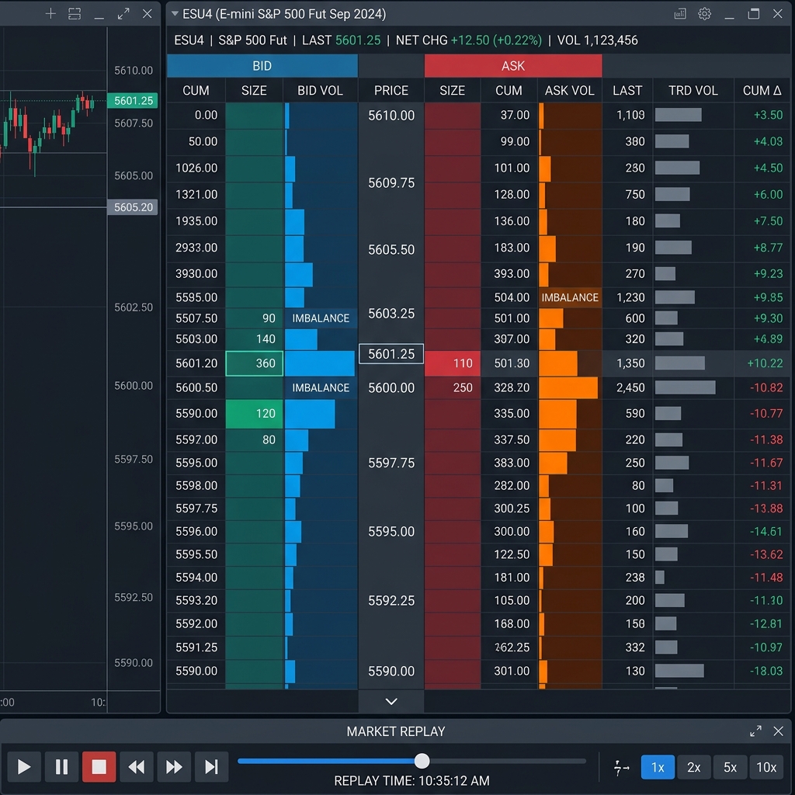Image resolution: width=795 pixels, height=795 pixels.
Task: Open the ESU4 instrument dropdown arrow
Action: (175, 14)
